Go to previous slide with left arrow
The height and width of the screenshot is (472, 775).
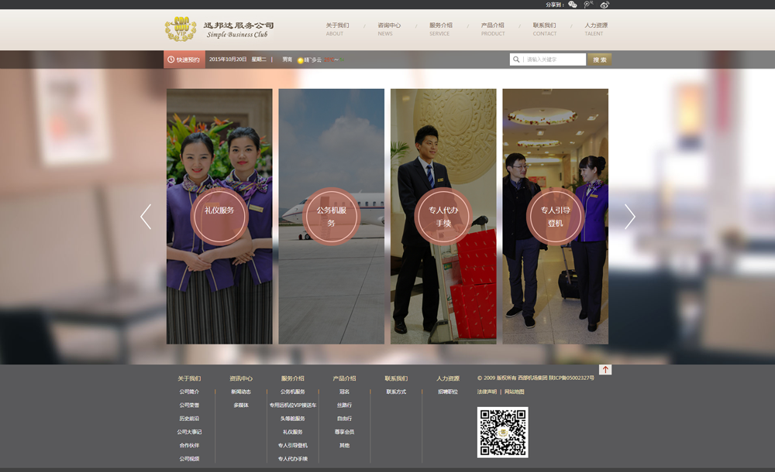coord(146,217)
